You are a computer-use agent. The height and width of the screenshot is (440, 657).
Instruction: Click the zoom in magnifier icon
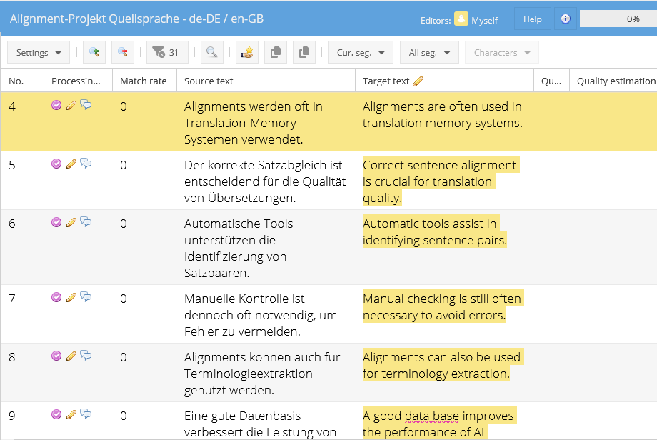click(x=94, y=53)
